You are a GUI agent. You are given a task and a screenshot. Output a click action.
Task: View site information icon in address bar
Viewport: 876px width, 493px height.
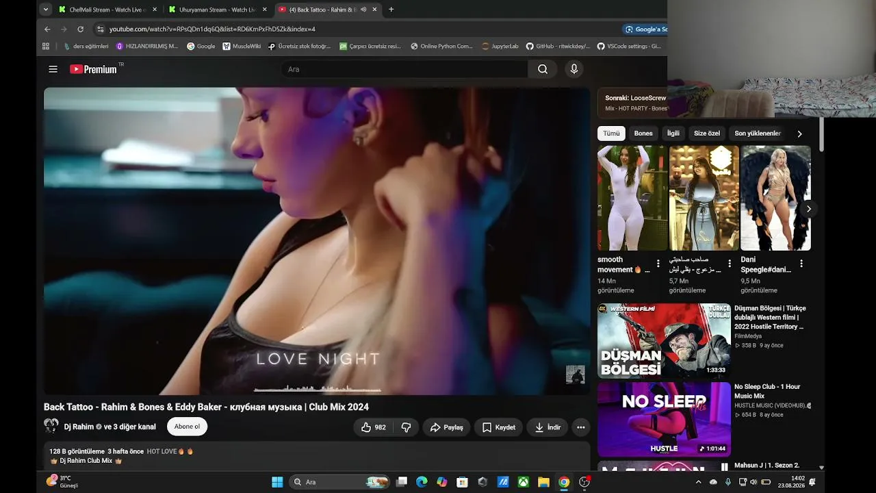click(100, 29)
